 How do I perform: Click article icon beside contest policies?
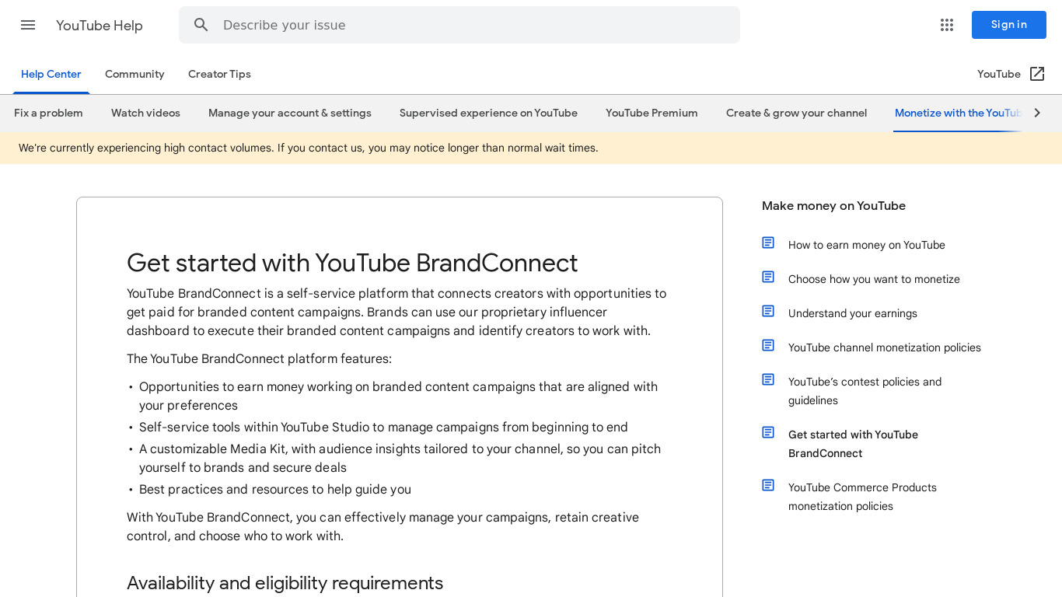click(x=768, y=380)
